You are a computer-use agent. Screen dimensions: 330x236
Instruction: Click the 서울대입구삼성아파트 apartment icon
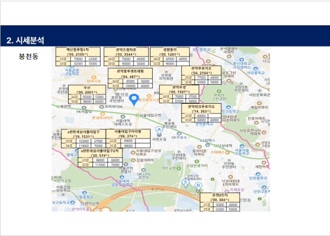tap(133, 152)
